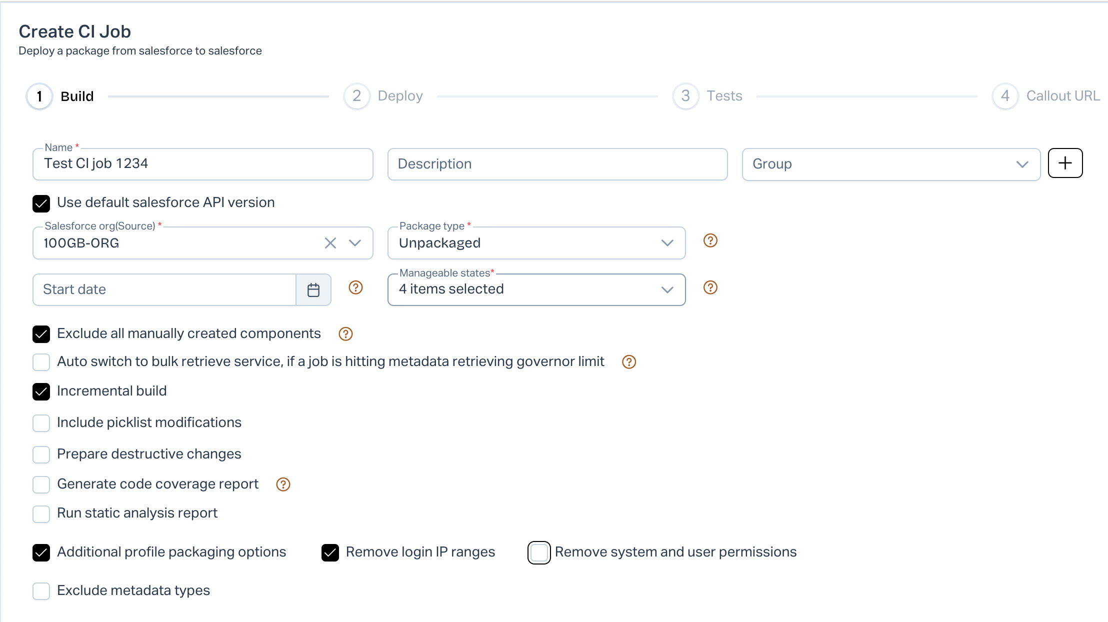Open the Start date calendar picker
This screenshot has width=1108, height=622.
pyautogui.click(x=313, y=290)
